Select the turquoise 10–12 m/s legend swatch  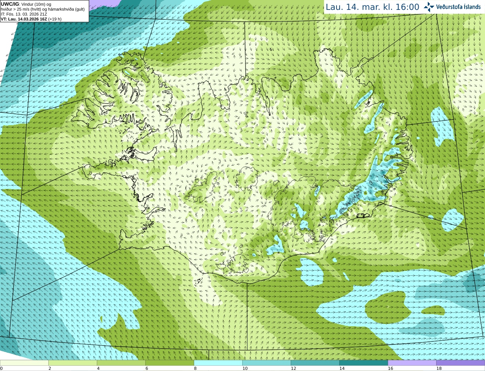point(267,363)
